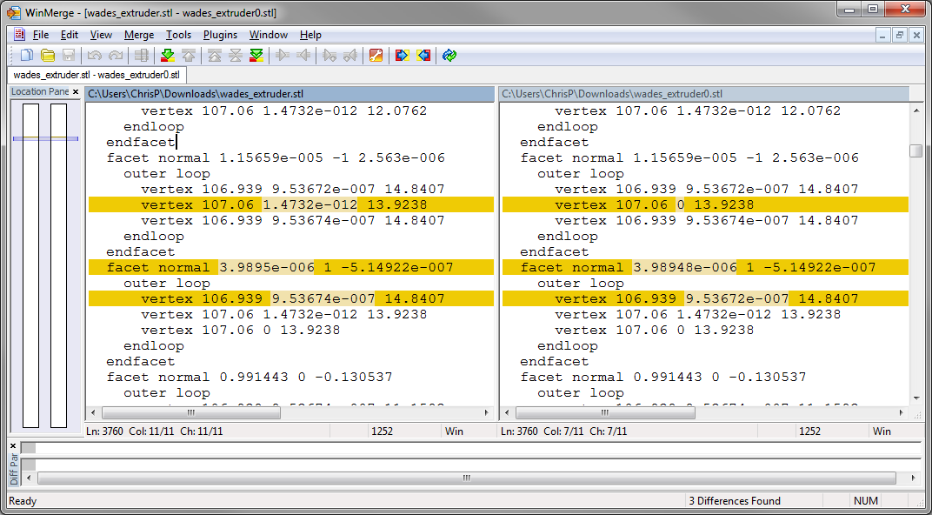Click the right pane vertical scrollbar thumb

[915, 151]
